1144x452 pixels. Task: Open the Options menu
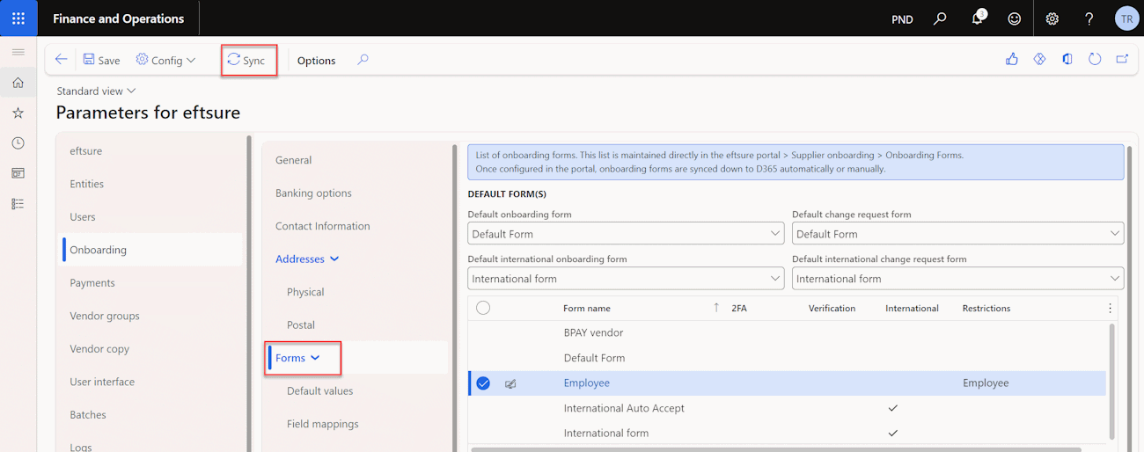pyautogui.click(x=316, y=61)
